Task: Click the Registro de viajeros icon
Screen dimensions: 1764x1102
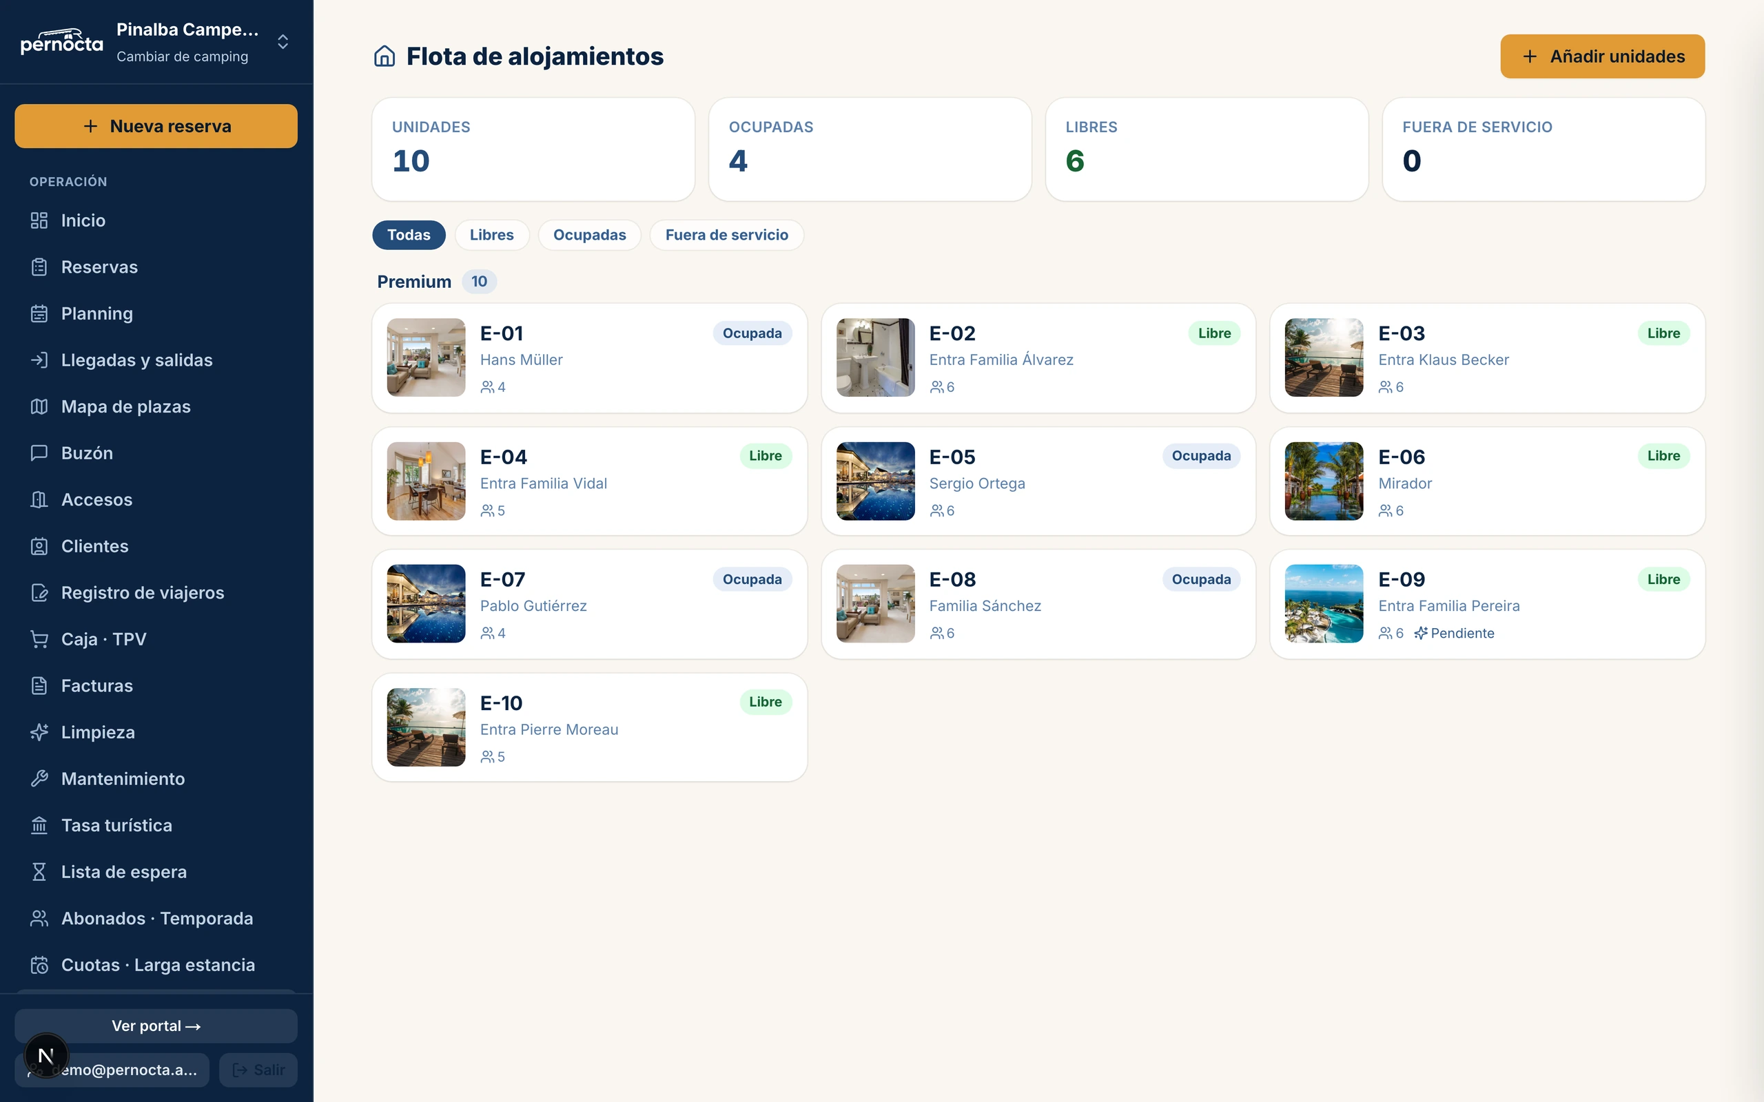Action: [39, 592]
